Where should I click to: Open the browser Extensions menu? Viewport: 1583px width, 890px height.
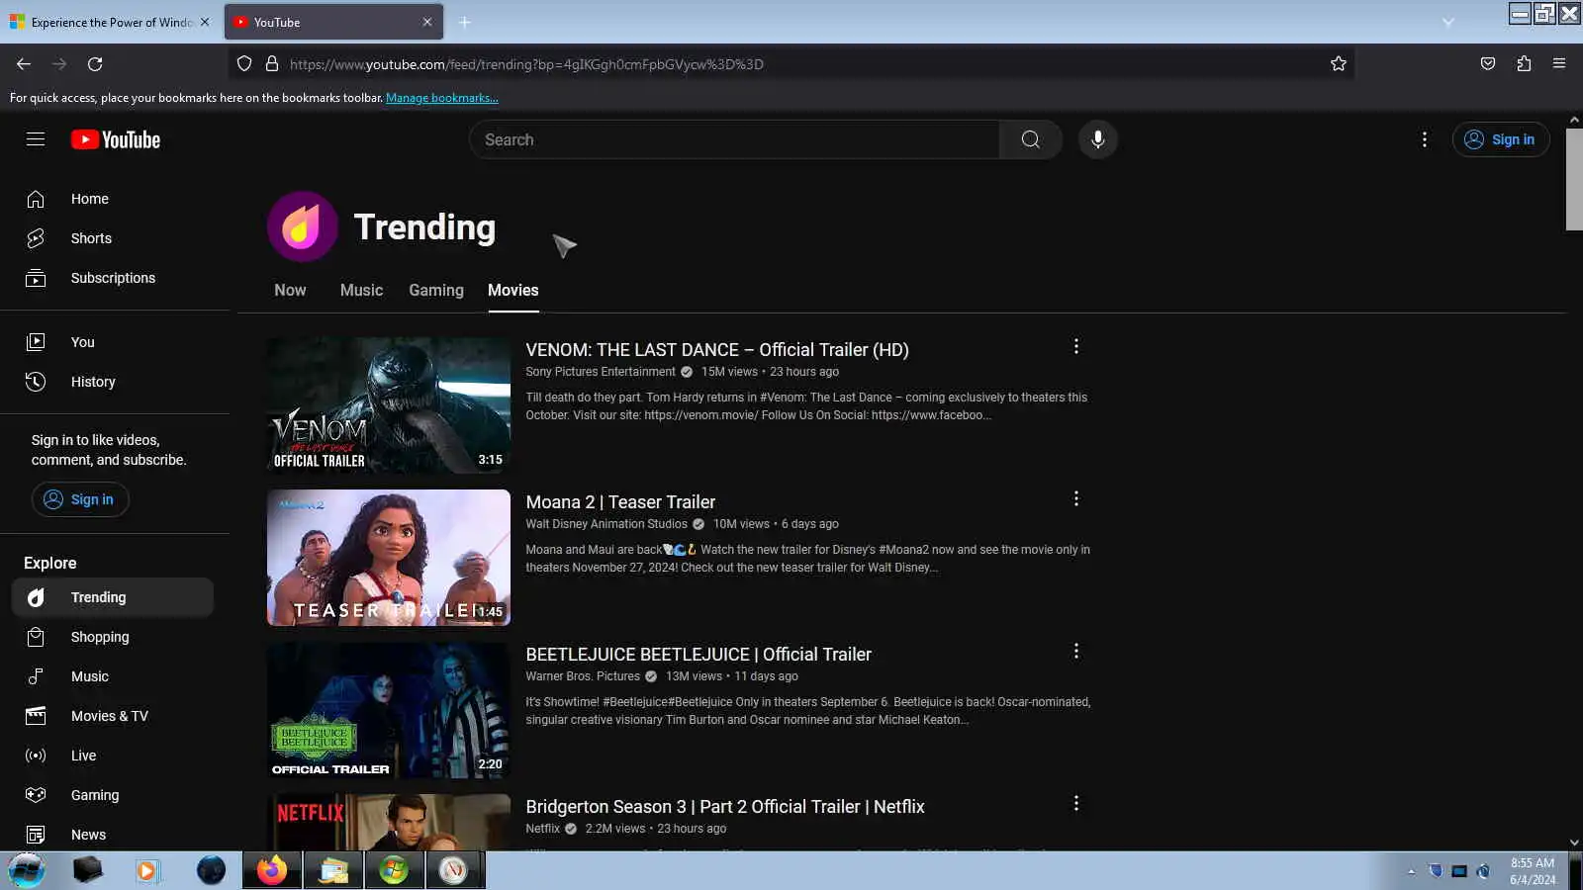tap(1524, 64)
